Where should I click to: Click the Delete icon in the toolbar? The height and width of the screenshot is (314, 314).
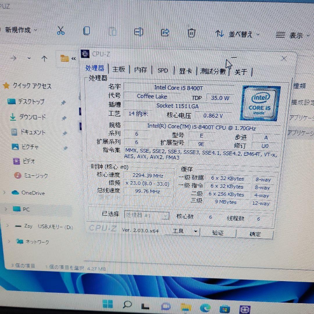pos(191,33)
